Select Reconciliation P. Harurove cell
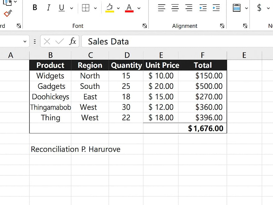Viewport: 273px width, 205px height. [x=50, y=149]
